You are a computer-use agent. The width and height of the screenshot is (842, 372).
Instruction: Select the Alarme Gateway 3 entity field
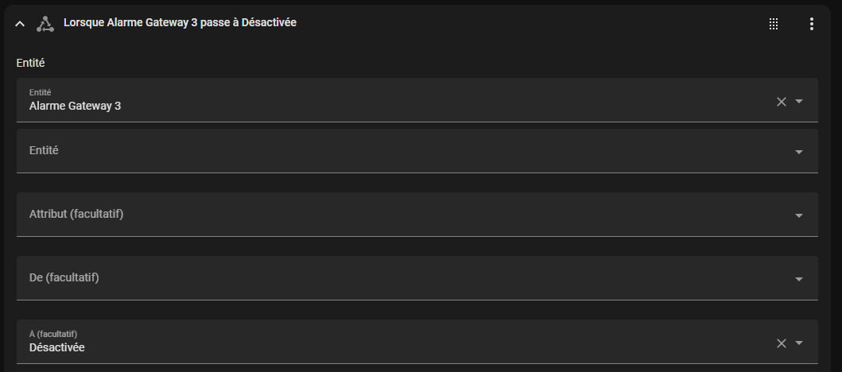coord(417,100)
